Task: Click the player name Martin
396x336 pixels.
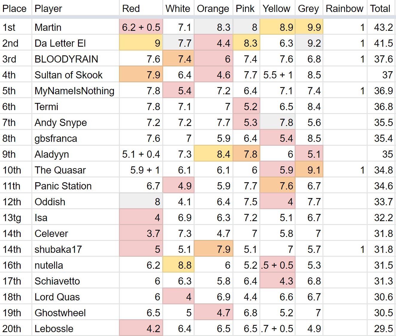Action: (48, 28)
